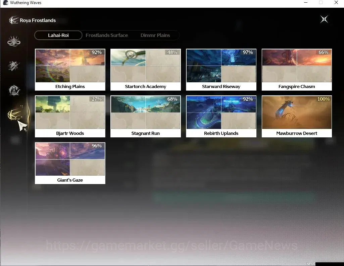
Task: Click the 92% progress on Rebirth Uplands
Action: tap(248, 99)
